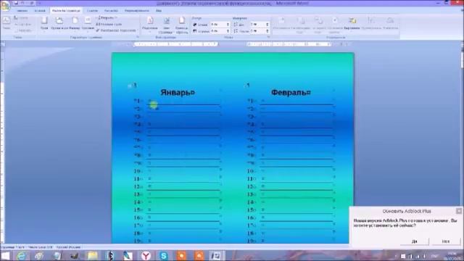Screen dimensions: 464x261
Task: Open the Margins (Поля) menu
Action: click(x=44, y=23)
